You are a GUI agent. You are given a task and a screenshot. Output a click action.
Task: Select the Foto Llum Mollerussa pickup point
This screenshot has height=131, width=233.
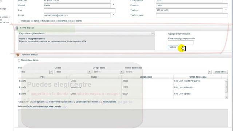coord(184,87)
